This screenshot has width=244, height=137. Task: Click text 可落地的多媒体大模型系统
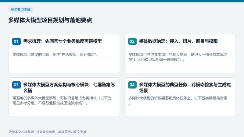click(x=34, y=98)
